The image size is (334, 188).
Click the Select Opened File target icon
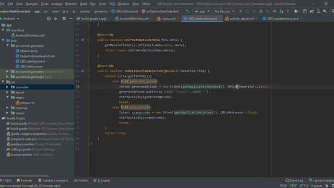(x=49, y=19)
